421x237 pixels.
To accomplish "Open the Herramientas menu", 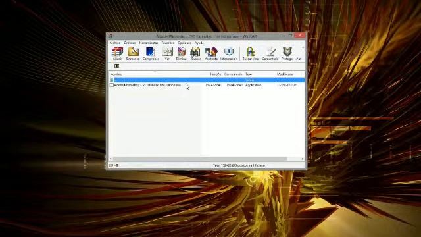I will click(149, 43).
